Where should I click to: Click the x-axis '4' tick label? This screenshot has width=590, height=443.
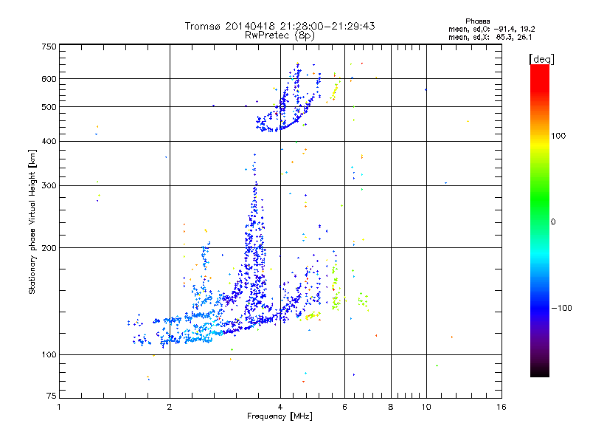[280, 407]
